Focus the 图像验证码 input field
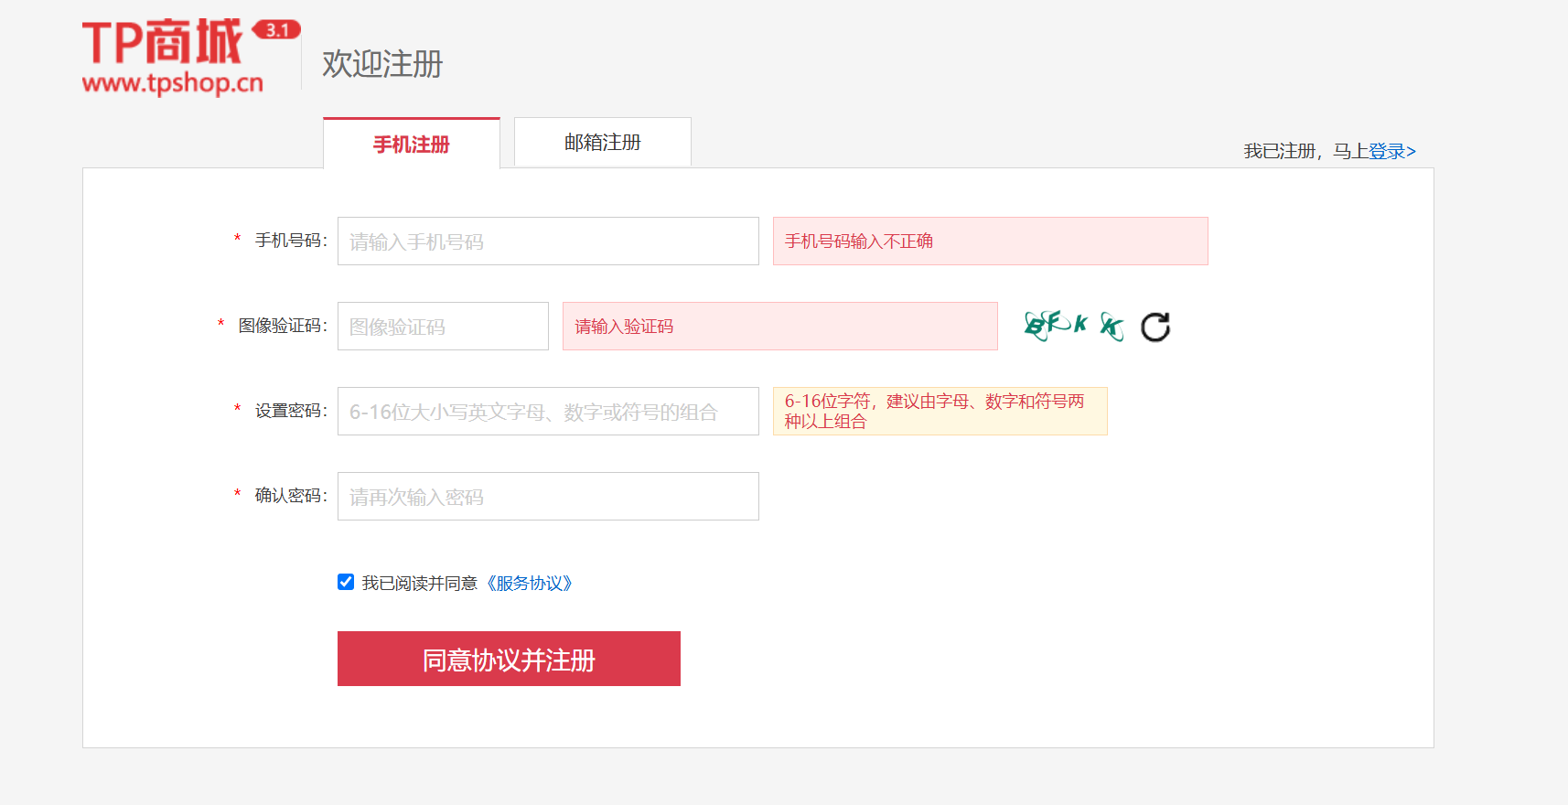Viewport: 1568px width, 805px height. (x=443, y=327)
